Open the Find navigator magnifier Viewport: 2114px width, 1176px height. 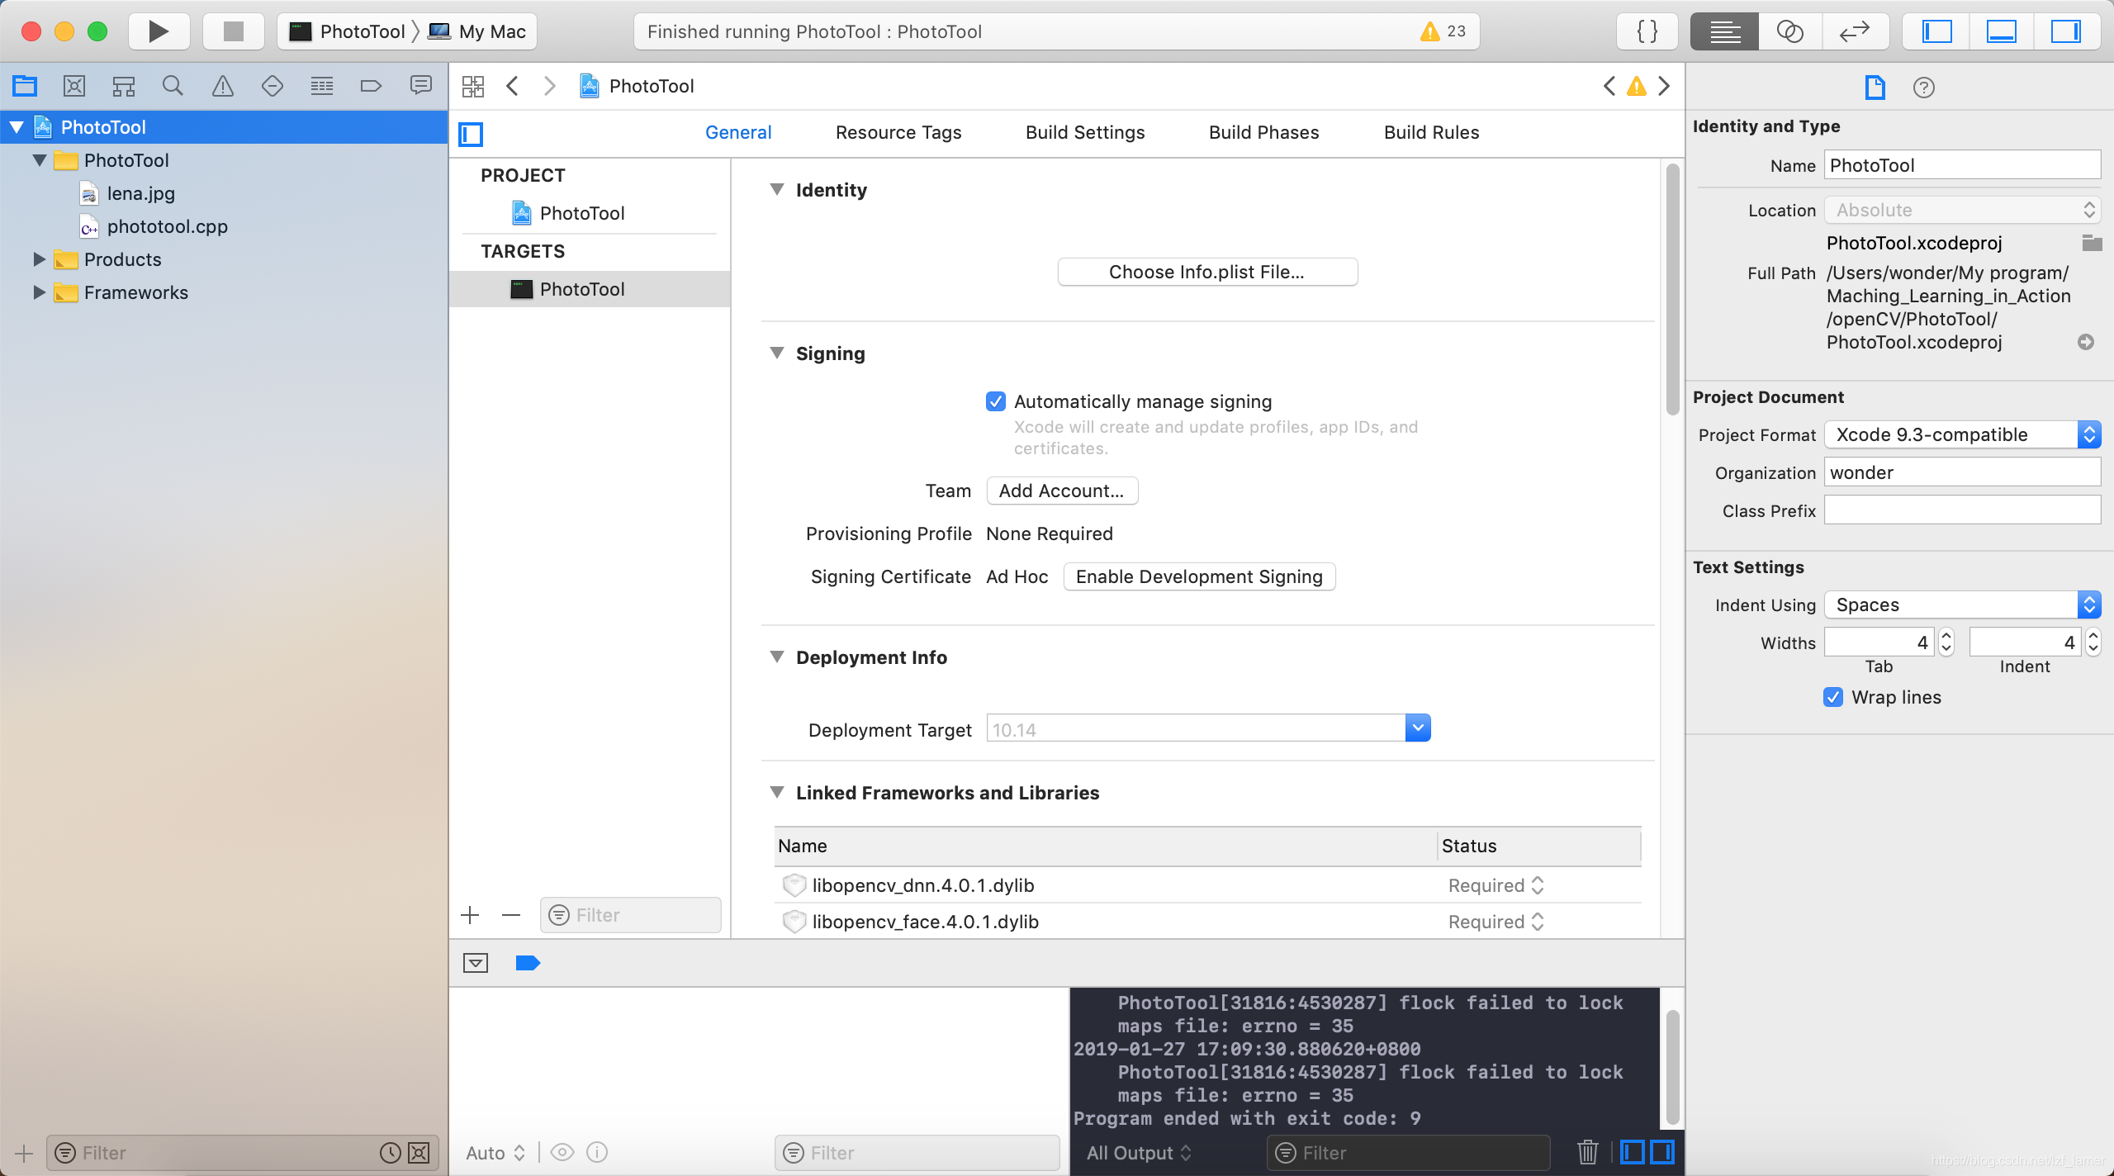(173, 86)
